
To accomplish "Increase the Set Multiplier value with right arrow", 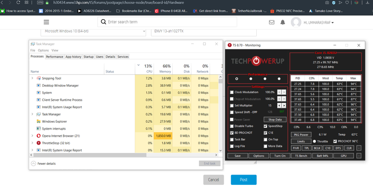I will coord(284,106).
